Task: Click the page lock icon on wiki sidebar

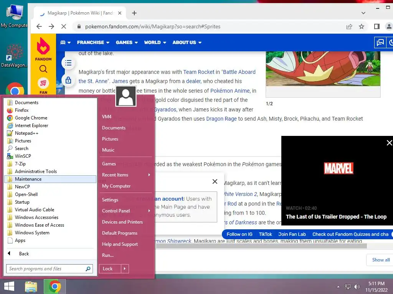Action: click(x=68, y=80)
